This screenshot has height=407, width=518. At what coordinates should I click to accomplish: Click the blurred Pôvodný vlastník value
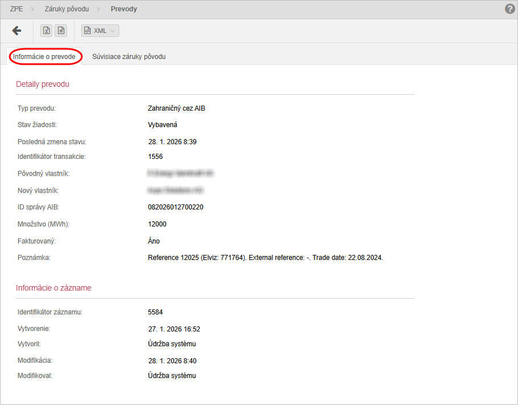(x=181, y=173)
